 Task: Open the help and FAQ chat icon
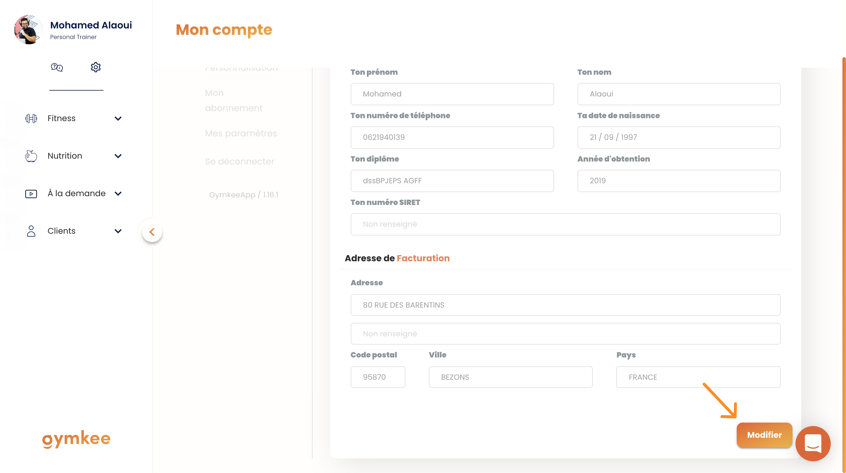click(57, 67)
